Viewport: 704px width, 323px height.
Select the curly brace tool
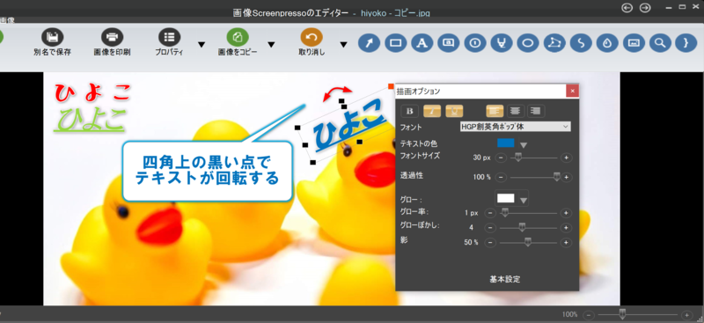click(686, 43)
